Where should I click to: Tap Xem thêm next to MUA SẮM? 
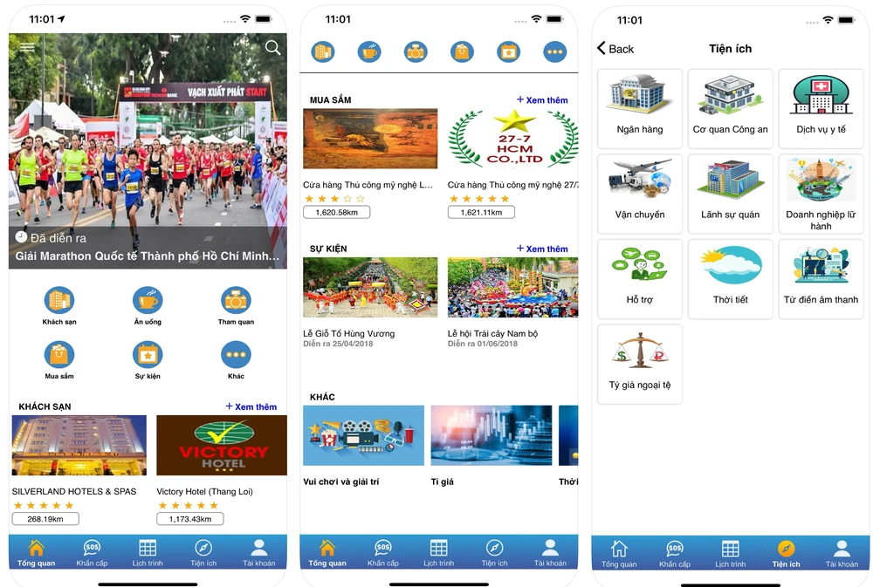(542, 99)
